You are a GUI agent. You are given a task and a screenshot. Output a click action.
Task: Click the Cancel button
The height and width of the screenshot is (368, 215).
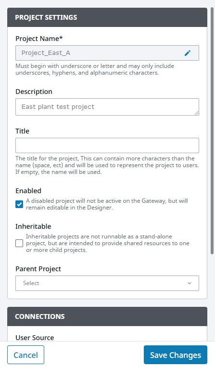[x=25, y=355]
